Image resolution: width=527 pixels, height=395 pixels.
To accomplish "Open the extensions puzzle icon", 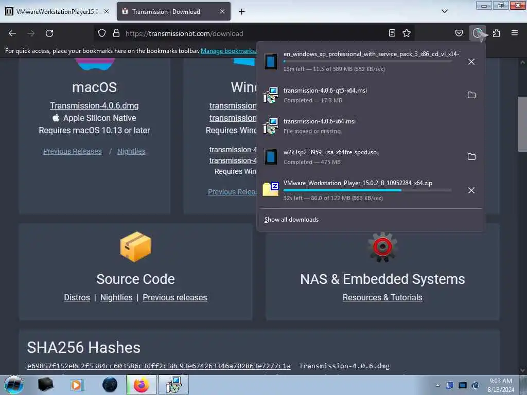I will click(x=497, y=33).
